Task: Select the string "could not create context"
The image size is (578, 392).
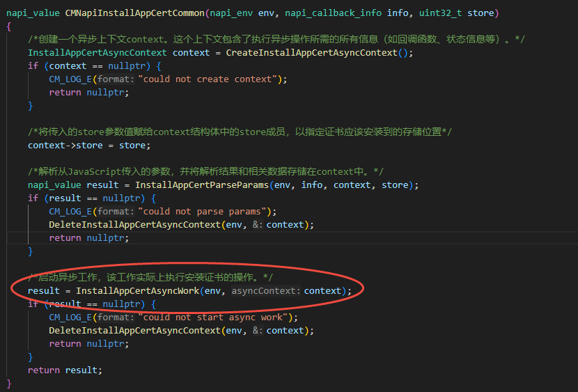Action: (208, 79)
